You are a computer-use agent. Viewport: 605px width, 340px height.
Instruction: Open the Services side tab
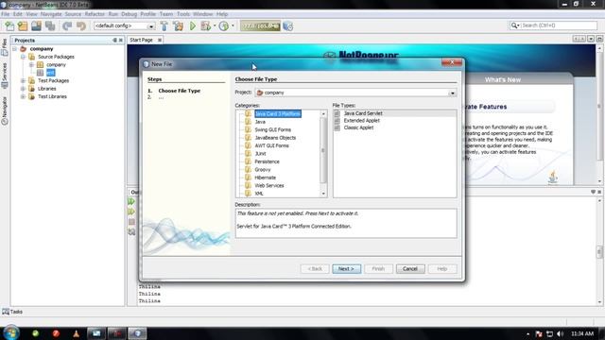click(x=4, y=76)
